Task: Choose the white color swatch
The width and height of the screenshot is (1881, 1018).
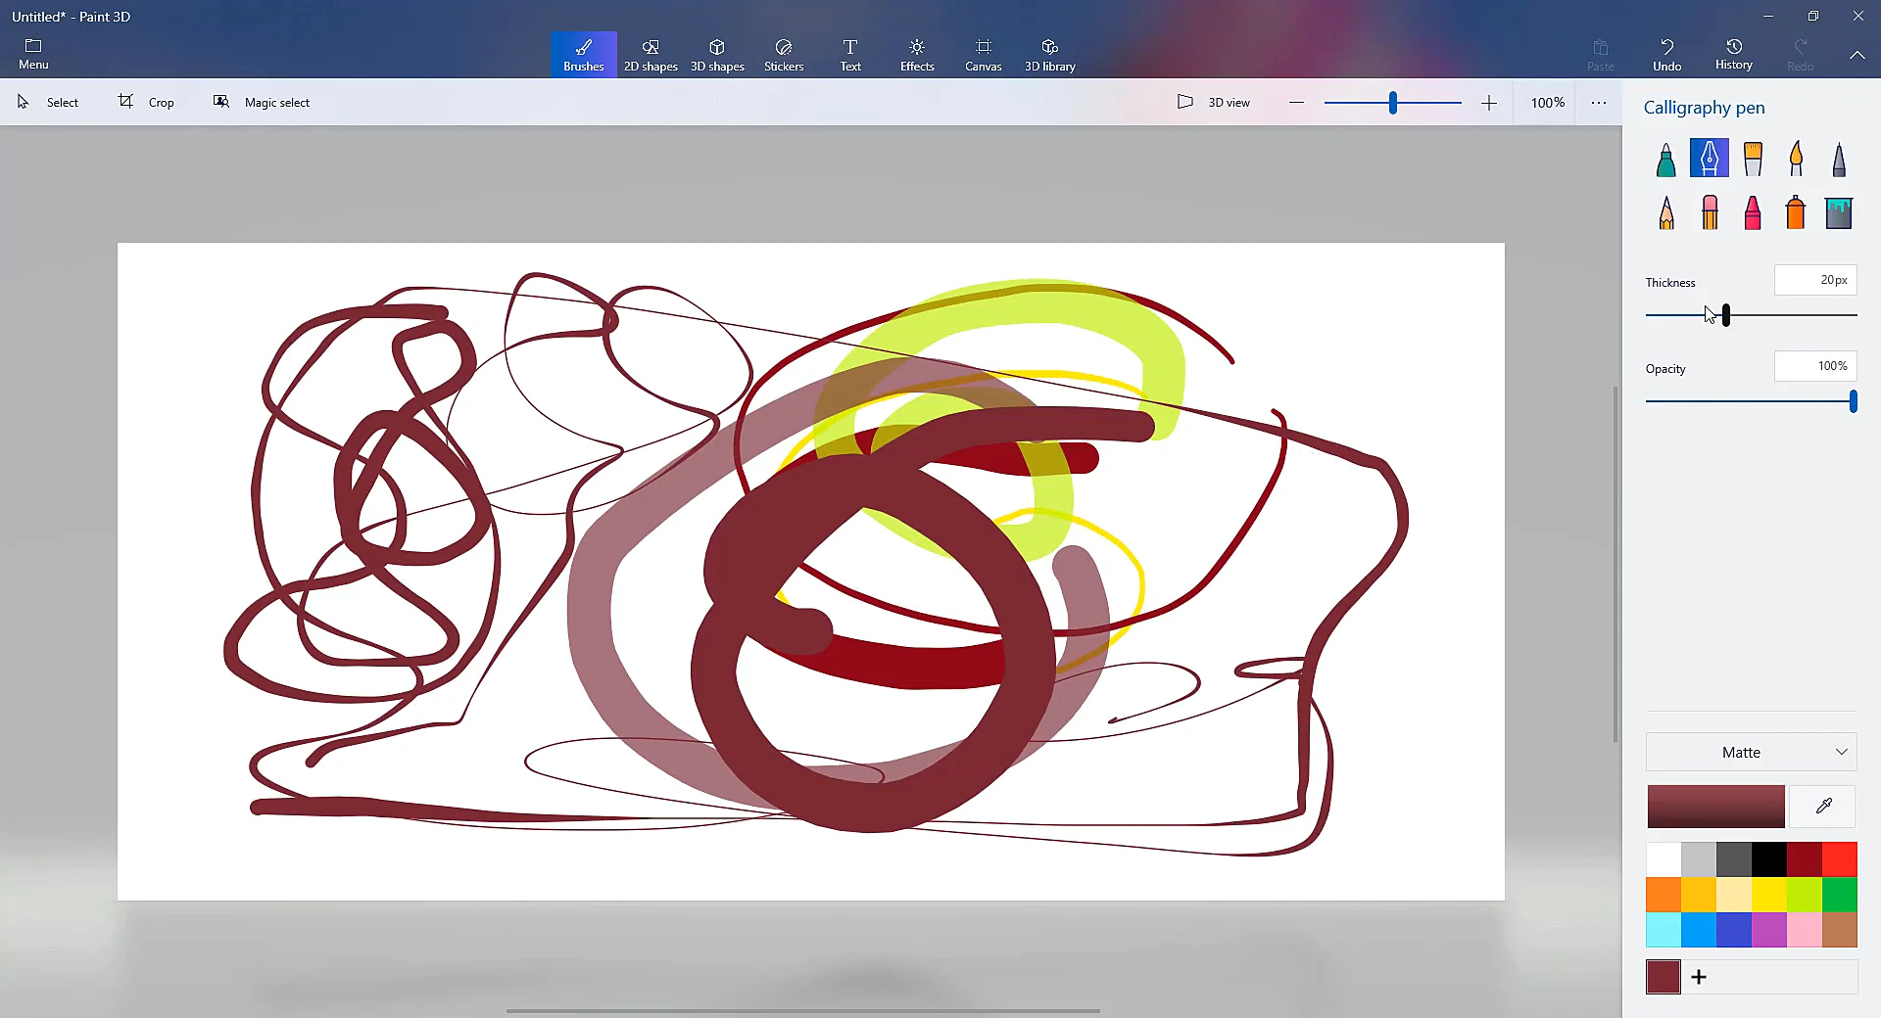Action: coord(1664,859)
